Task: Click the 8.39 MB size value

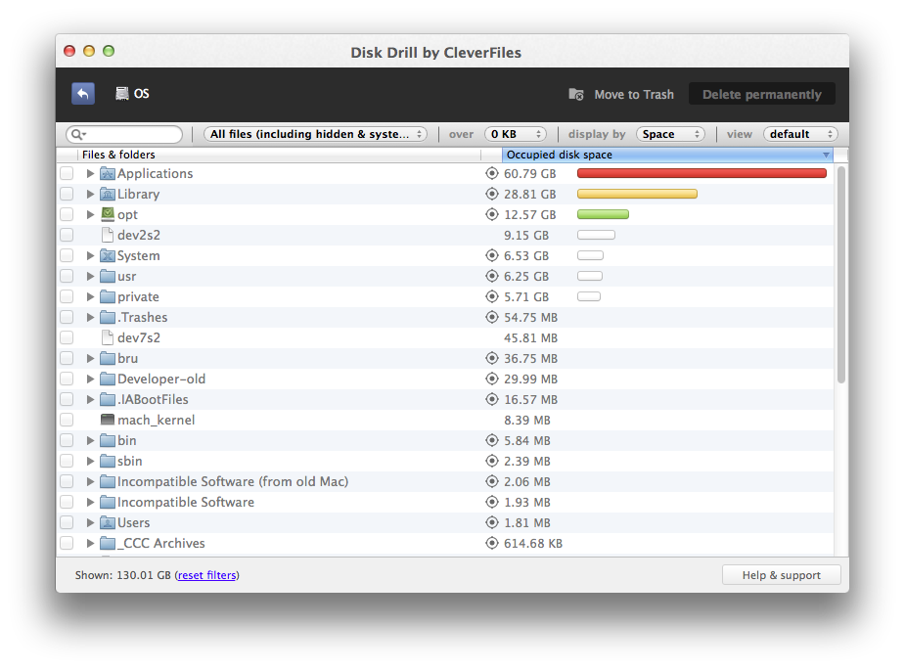Action: pyautogui.click(x=527, y=420)
